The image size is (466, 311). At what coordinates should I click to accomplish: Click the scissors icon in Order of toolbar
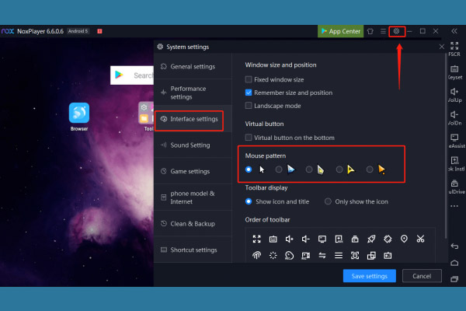pos(420,239)
